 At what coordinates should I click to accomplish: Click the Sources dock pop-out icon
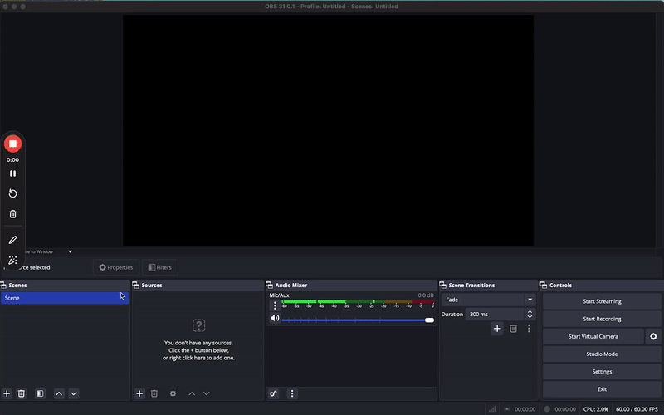[136, 285]
